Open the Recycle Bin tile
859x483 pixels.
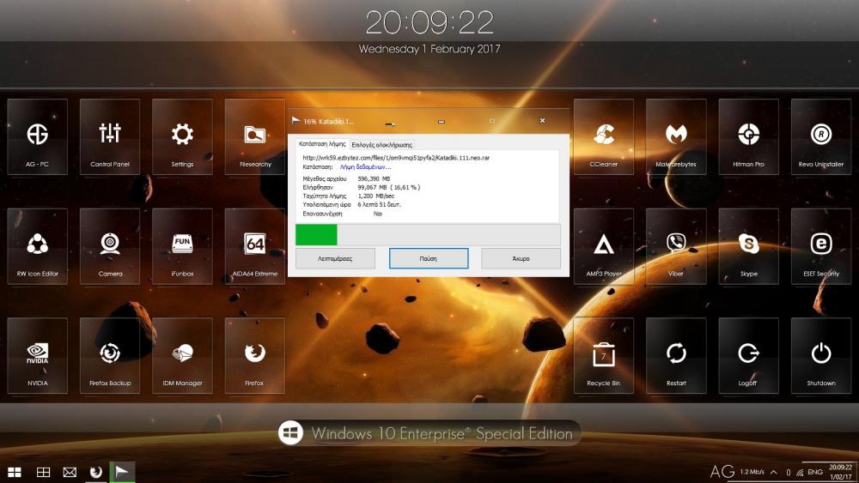click(x=603, y=356)
